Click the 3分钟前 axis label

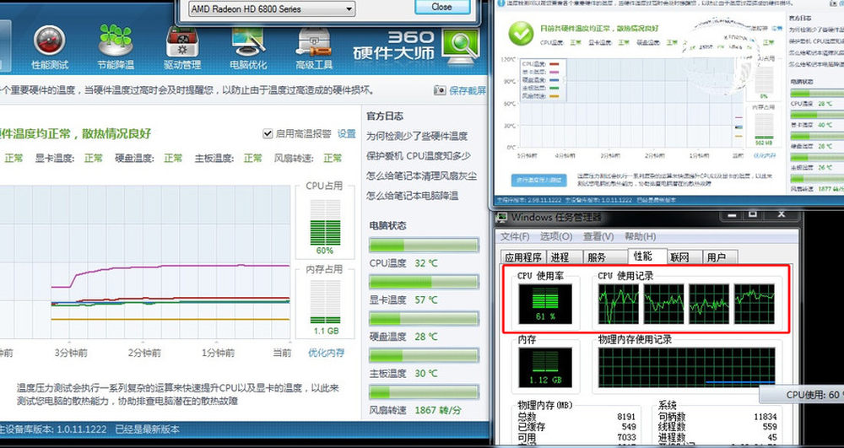click(x=71, y=353)
